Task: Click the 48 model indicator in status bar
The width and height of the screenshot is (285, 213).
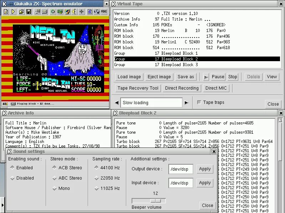Action: tap(5, 104)
